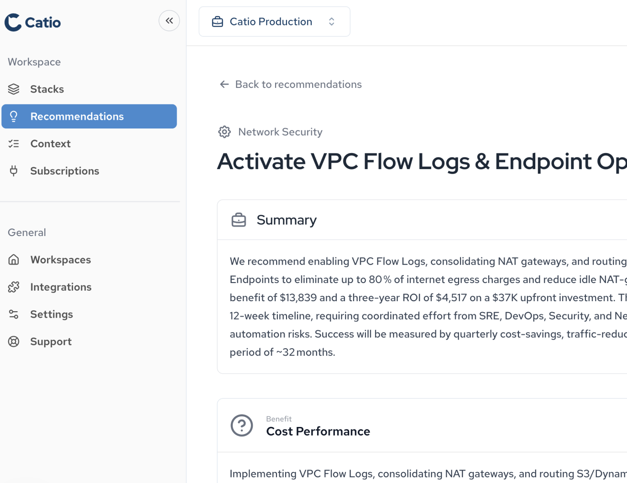The height and width of the screenshot is (483, 627).
Task: Click the Workspaces home icon
Action: (13, 259)
